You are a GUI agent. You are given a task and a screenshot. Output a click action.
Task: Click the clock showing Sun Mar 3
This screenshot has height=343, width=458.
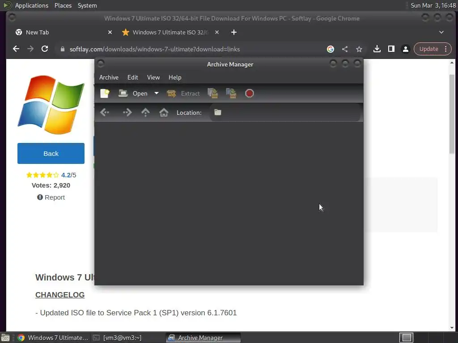tap(433, 5)
